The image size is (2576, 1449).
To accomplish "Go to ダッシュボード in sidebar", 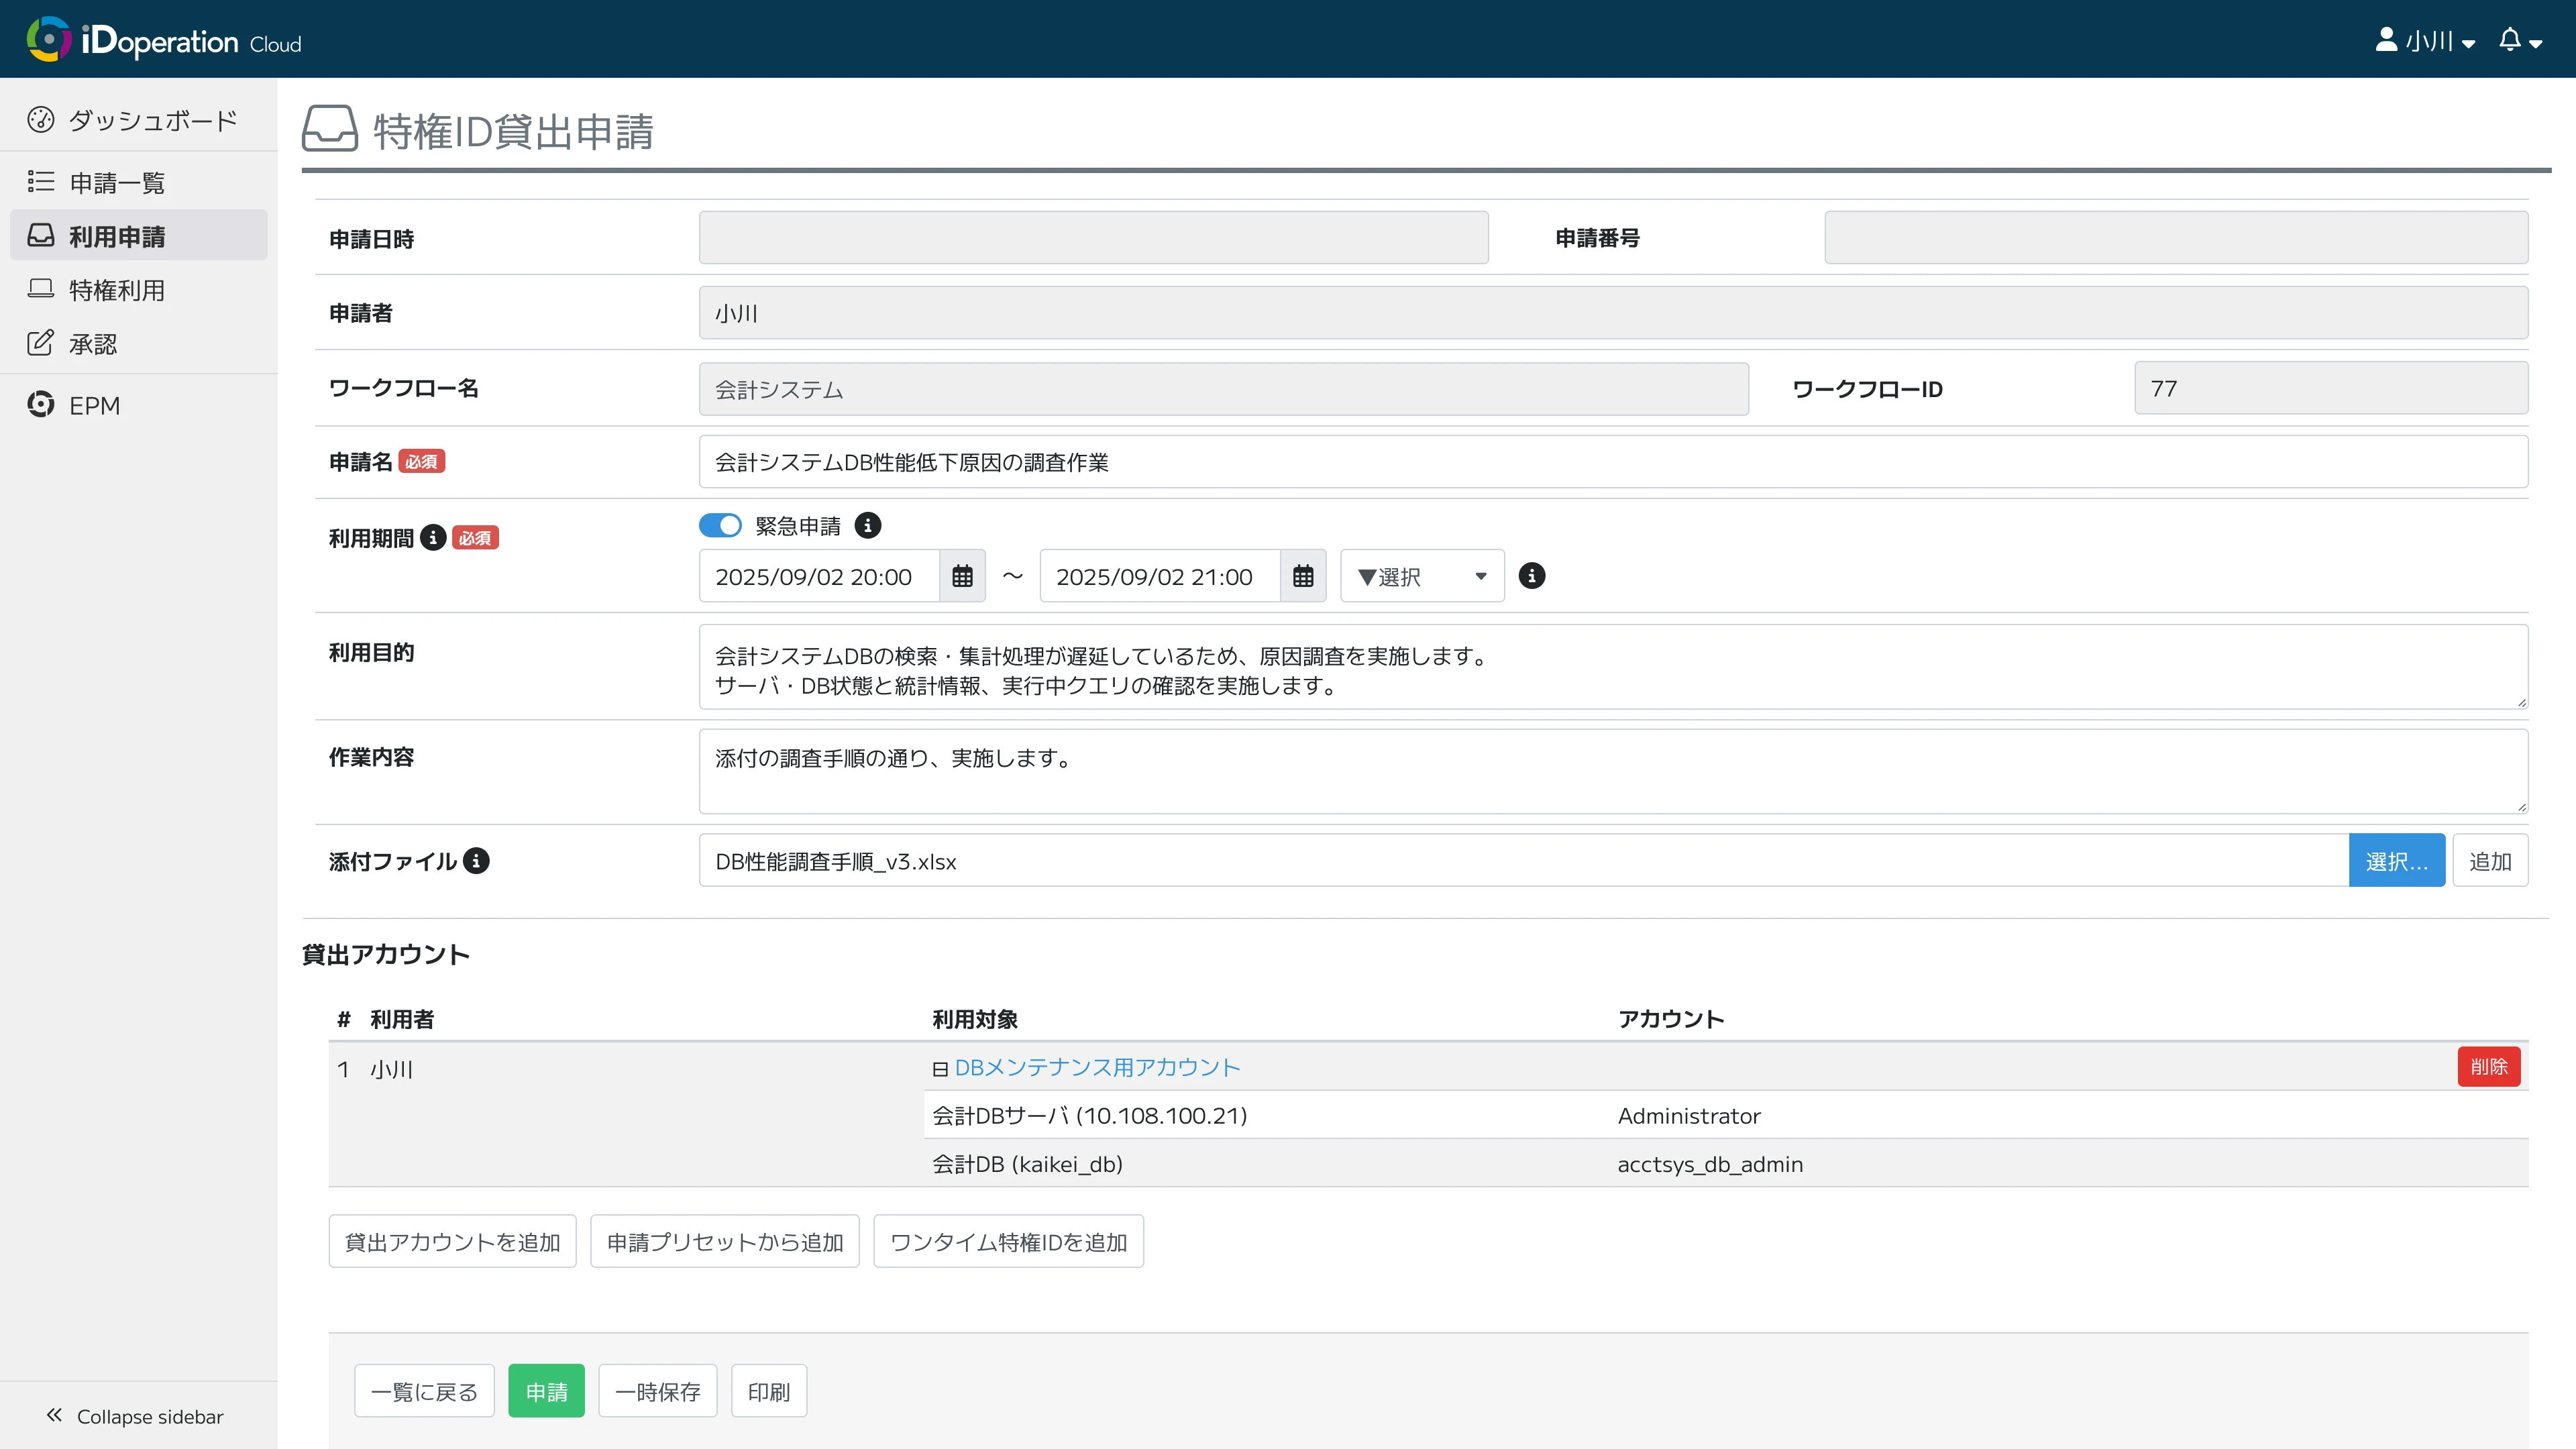I will [x=152, y=120].
